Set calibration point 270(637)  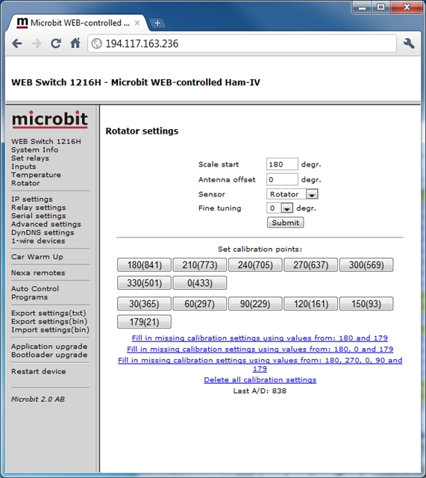tap(310, 265)
